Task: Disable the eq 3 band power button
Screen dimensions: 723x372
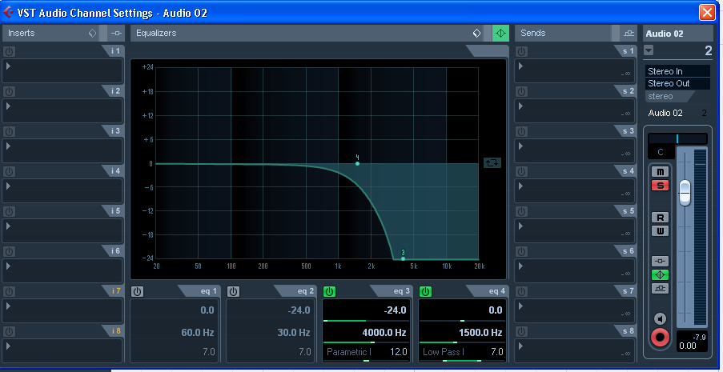Action: click(x=330, y=291)
